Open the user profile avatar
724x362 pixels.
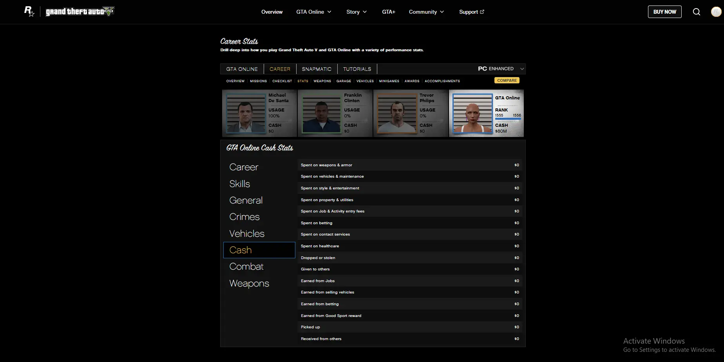(716, 12)
